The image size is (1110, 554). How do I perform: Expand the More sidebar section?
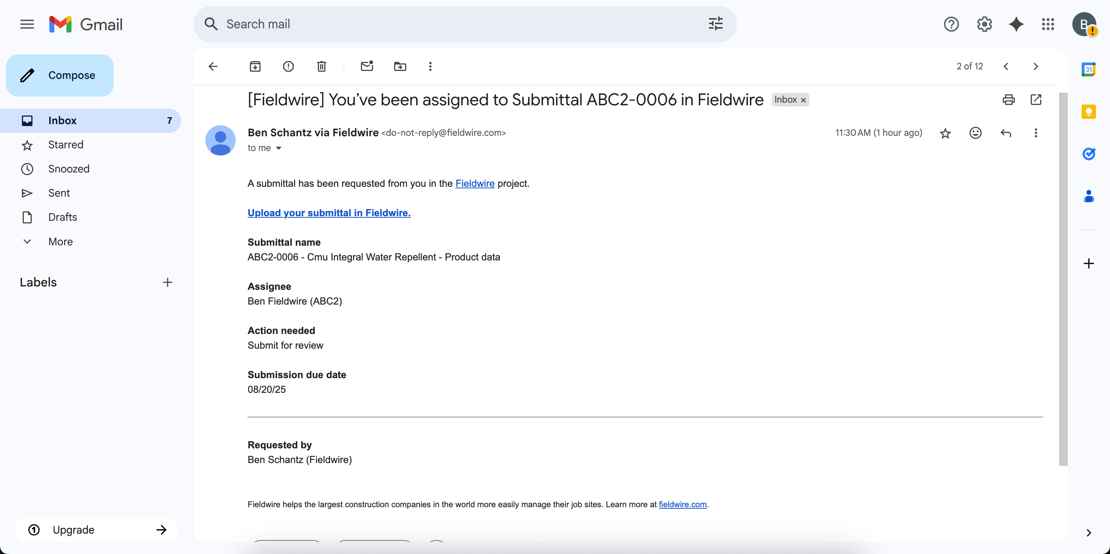click(60, 241)
